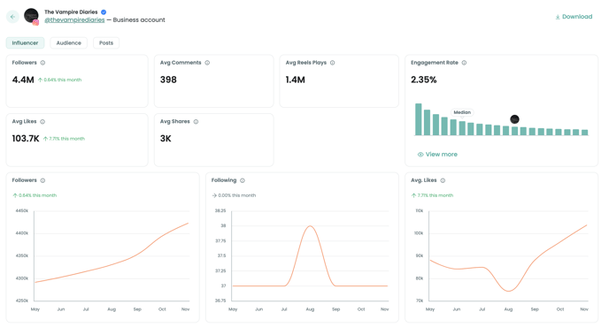
Task: Click the 1.4M reels plays value
Action: pyautogui.click(x=295, y=80)
